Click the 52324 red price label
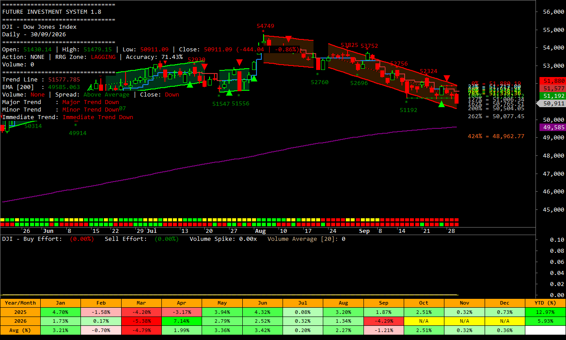Image resolution: width=566 pixels, height=340 pixels. pos(429,71)
